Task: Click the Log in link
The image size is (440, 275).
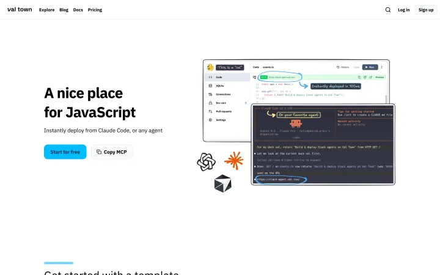Action: 403,10
